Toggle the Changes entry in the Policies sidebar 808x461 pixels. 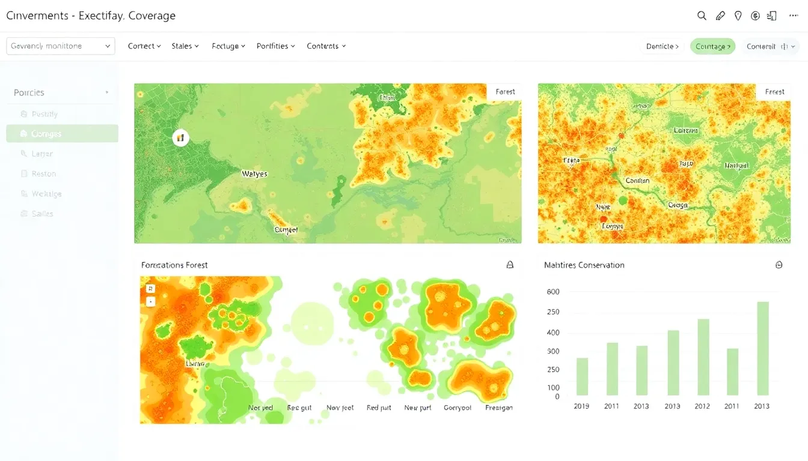point(62,133)
